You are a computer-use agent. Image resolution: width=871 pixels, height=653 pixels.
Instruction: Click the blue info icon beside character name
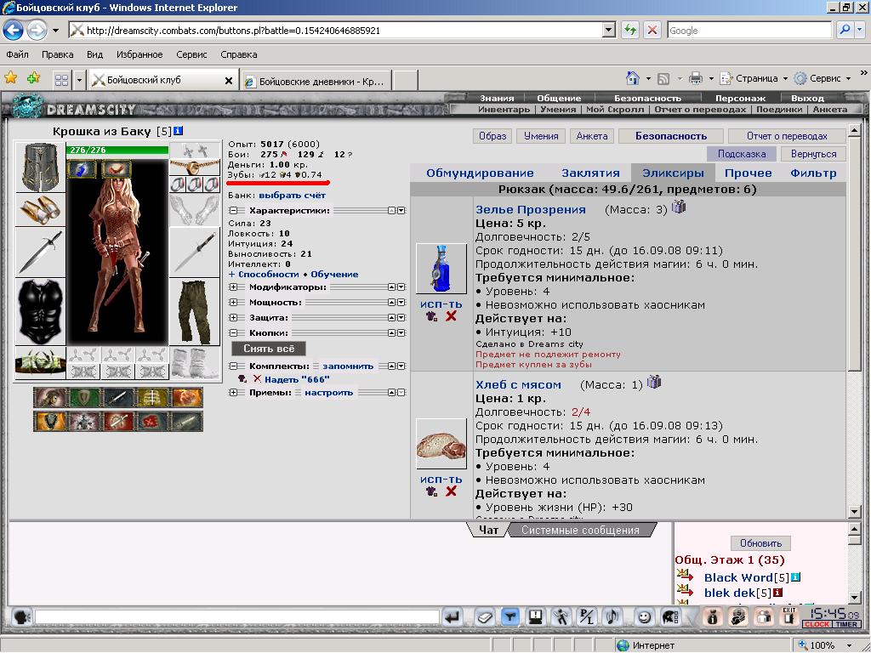(179, 131)
